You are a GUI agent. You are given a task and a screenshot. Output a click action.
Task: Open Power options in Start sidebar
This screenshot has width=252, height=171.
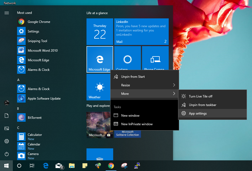pos(7,154)
